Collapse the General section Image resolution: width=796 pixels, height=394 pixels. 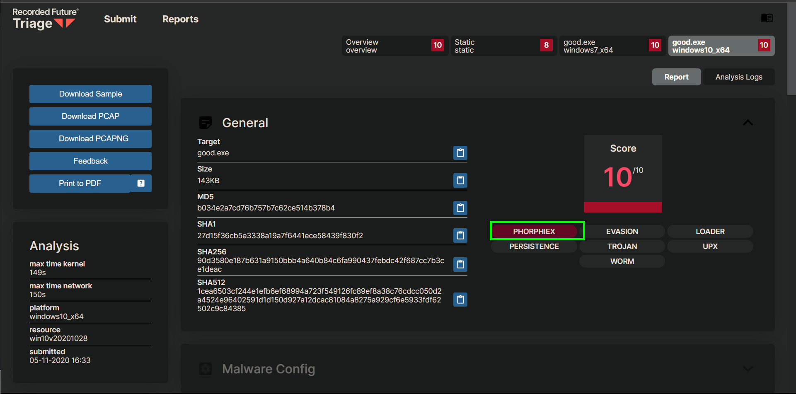click(x=748, y=123)
